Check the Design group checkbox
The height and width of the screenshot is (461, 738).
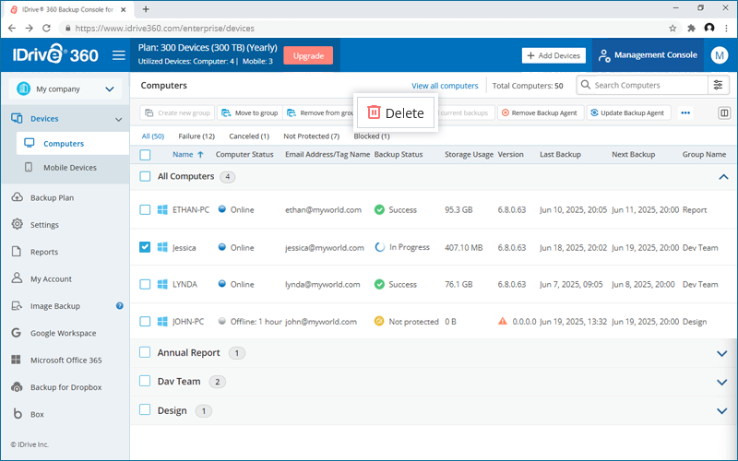(145, 409)
